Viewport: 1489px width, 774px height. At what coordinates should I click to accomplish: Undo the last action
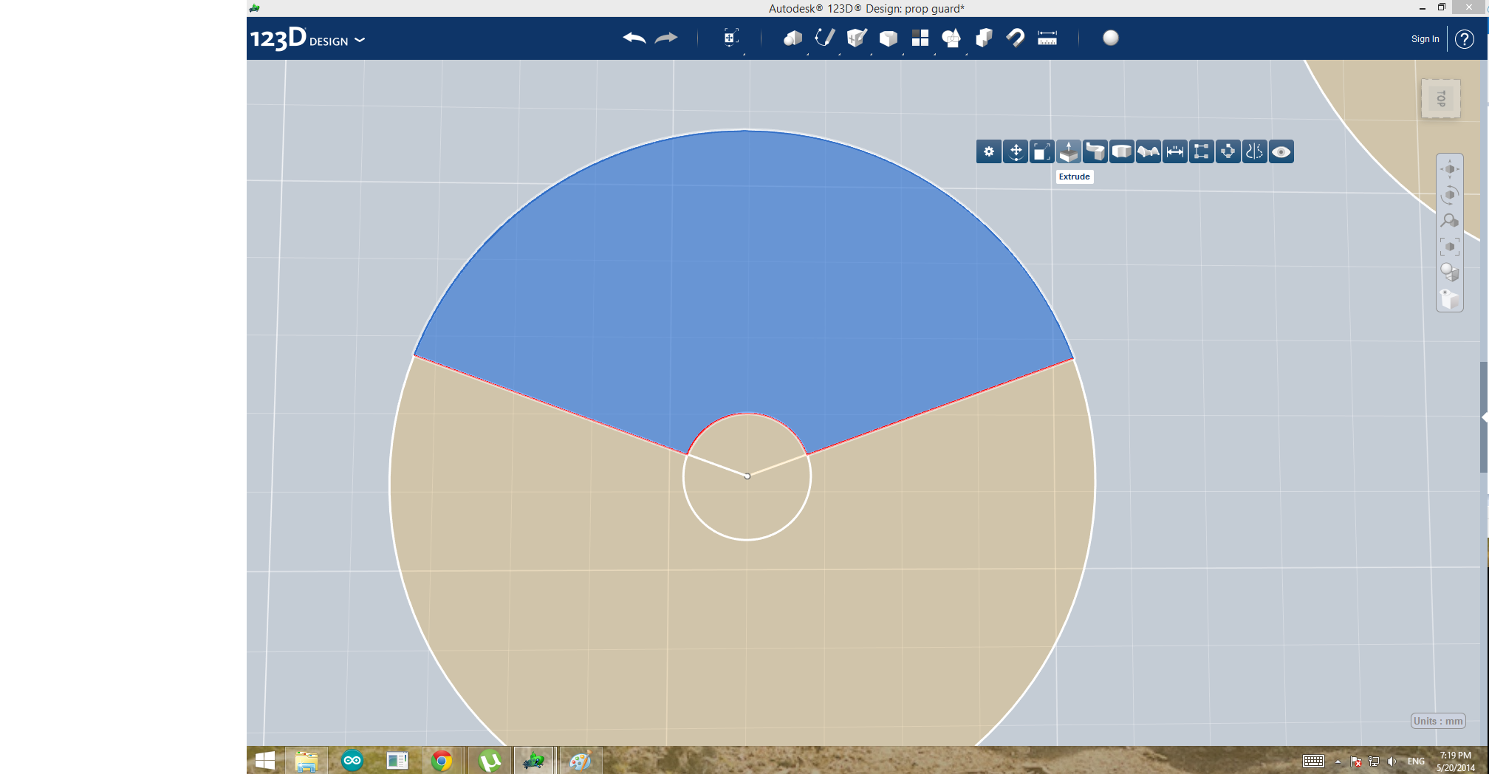[x=634, y=38]
